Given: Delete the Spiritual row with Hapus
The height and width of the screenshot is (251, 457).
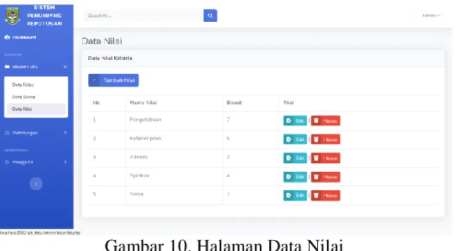Looking at the screenshot, I should [325, 177].
